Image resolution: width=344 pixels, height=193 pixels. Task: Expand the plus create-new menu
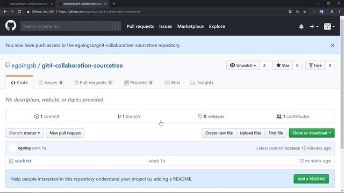click(x=314, y=26)
